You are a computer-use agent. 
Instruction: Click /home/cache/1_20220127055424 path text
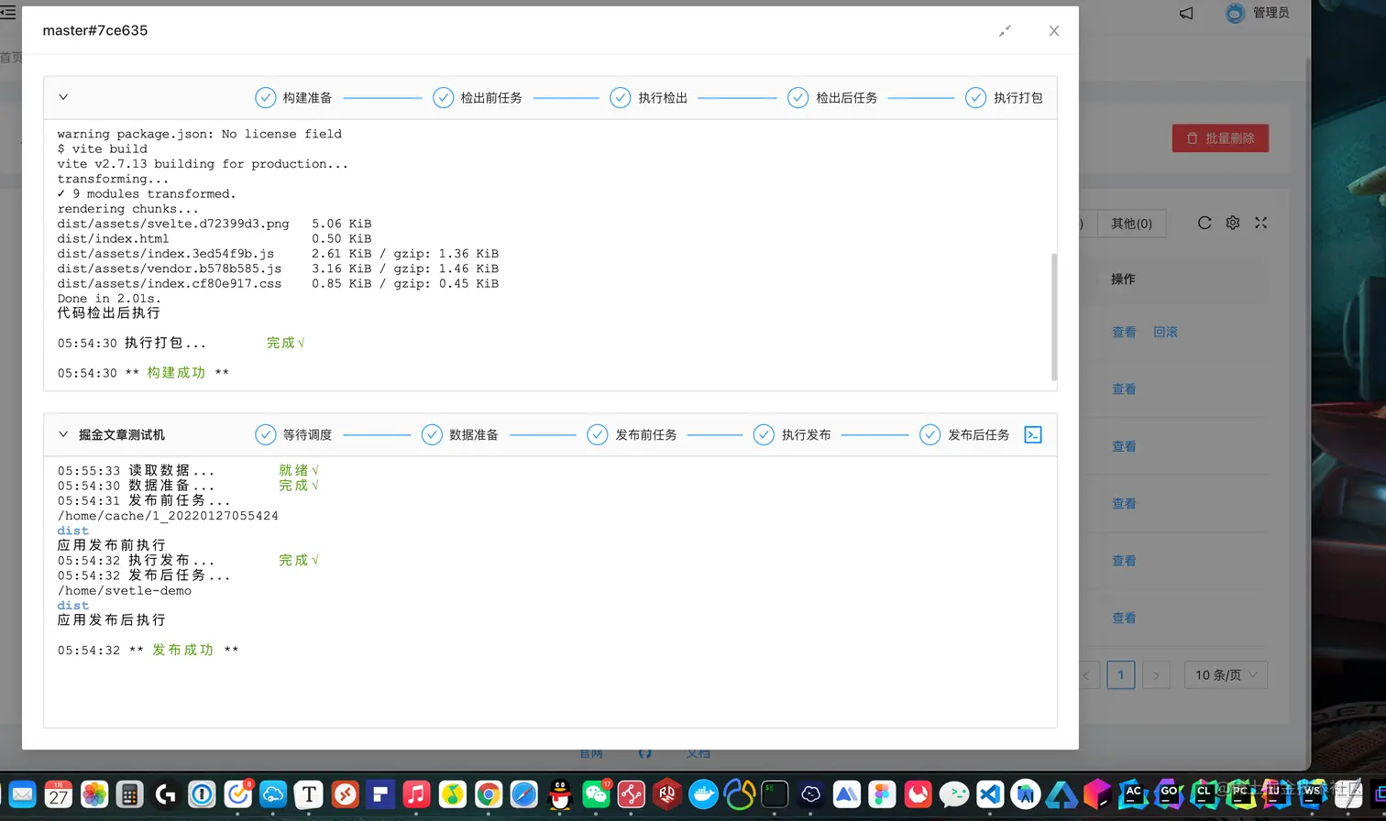click(168, 516)
